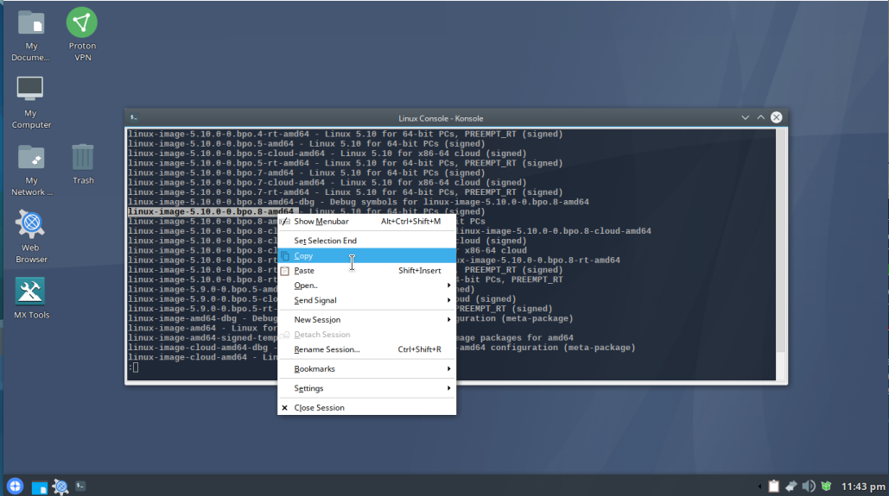Launch the Web Browser desktop icon
889x496 pixels.
31,236
